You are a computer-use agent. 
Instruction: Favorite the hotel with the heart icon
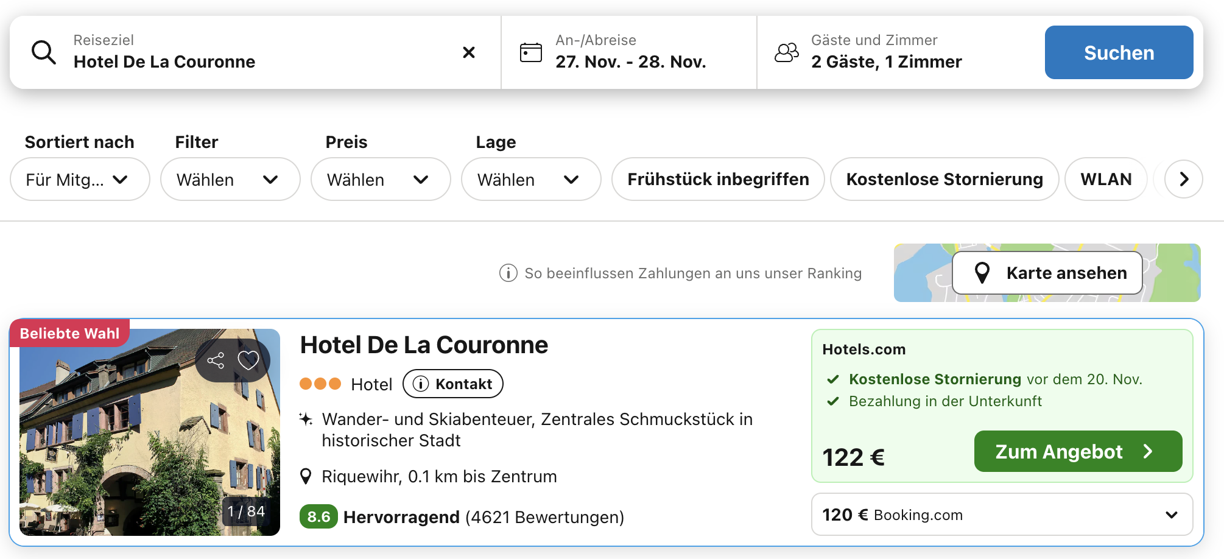tap(248, 359)
